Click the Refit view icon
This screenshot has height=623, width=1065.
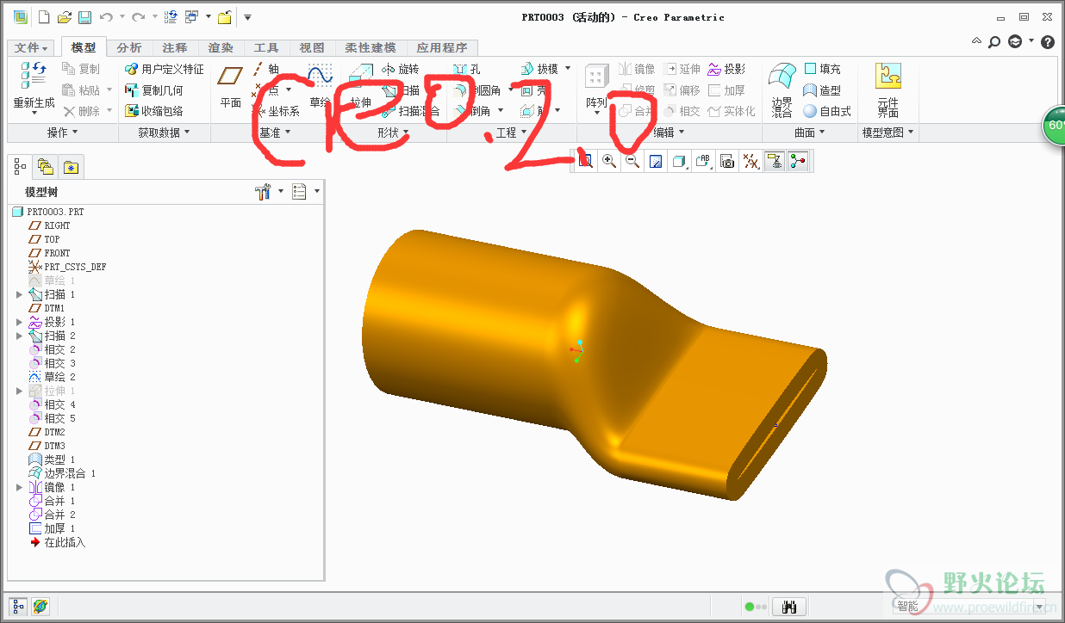586,161
